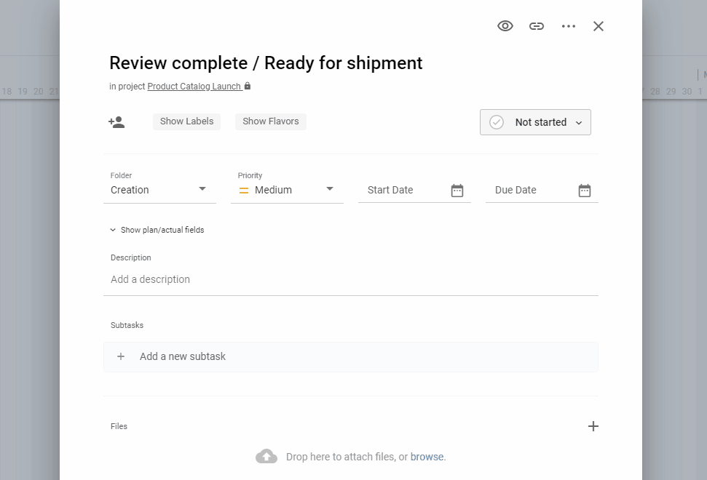Screen dimensions: 707x480
Task: Expand Show plan/actual fields
Action: tap(157, 230)
